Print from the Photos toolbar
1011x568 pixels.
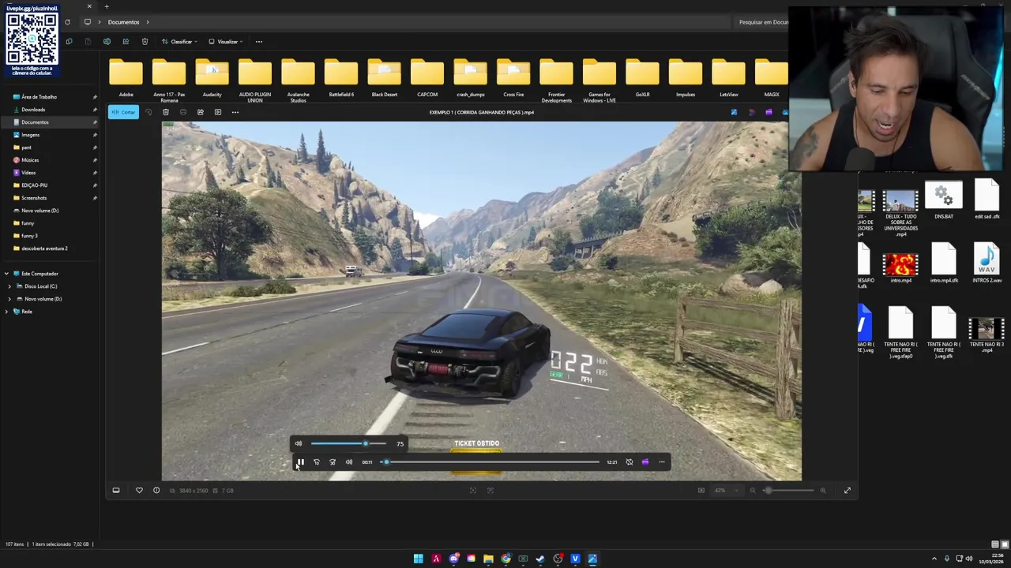click(x=182, y=112)
